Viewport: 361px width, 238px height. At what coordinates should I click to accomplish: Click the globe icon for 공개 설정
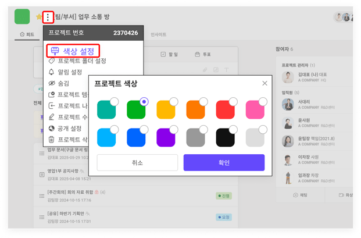pos(52,128)
